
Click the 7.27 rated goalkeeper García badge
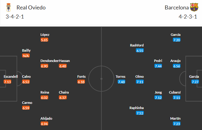click(x=195, y=82)
